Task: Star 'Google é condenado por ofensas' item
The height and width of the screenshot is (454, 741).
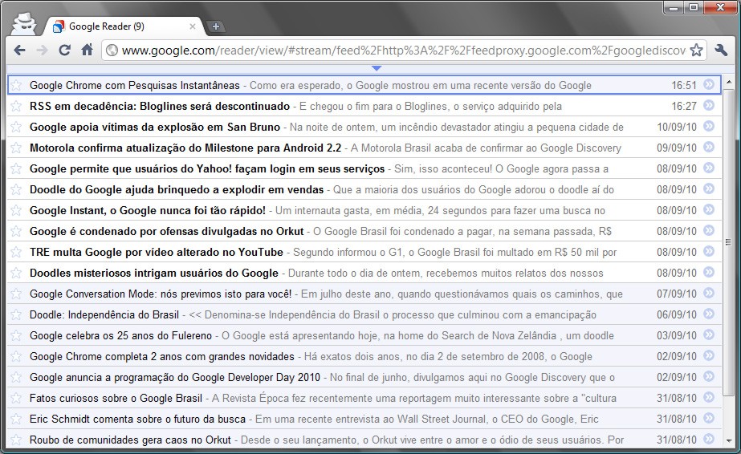Action: tap(16, 231)
